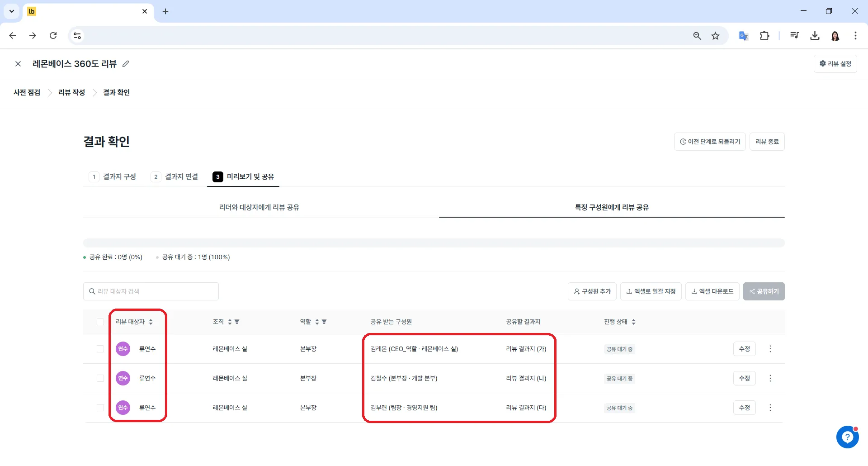Click 구성원 추가 button
The height and width of the screenshot is (466, 868).
592,291
